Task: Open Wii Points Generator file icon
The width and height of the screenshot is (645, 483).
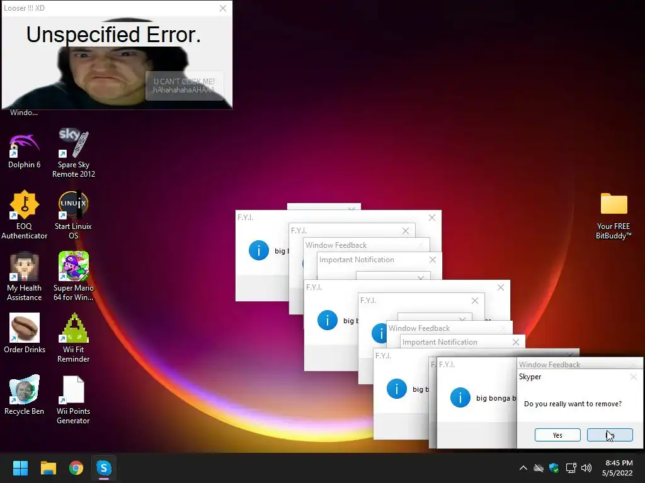Action: 74,399
